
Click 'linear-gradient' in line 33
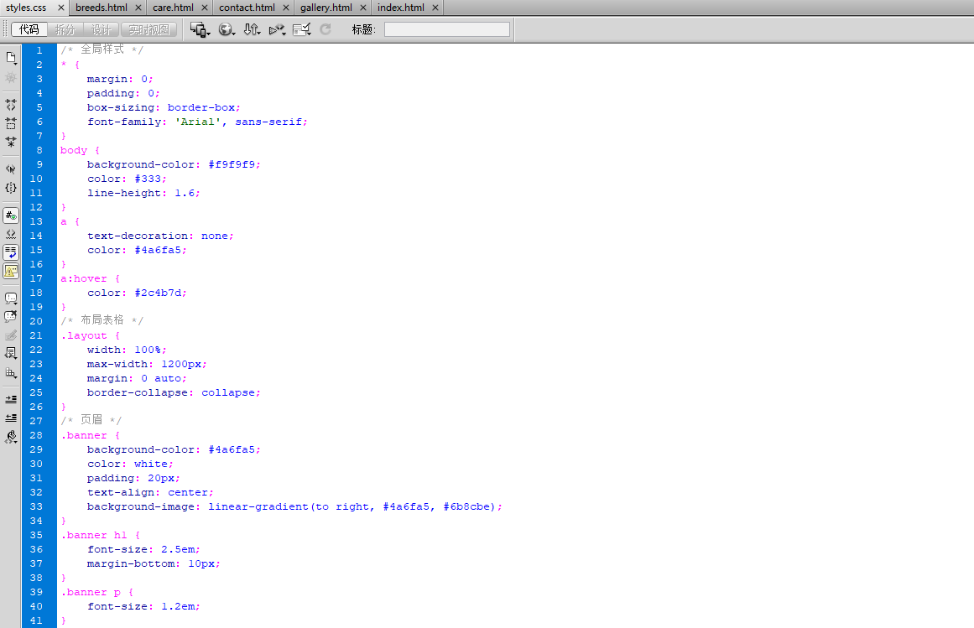[x=258, y=506]
